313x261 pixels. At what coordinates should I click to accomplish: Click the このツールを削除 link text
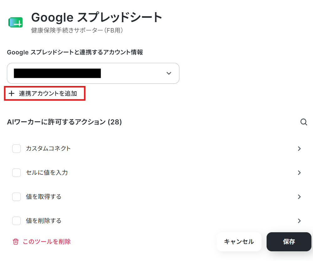click(47, 242)
